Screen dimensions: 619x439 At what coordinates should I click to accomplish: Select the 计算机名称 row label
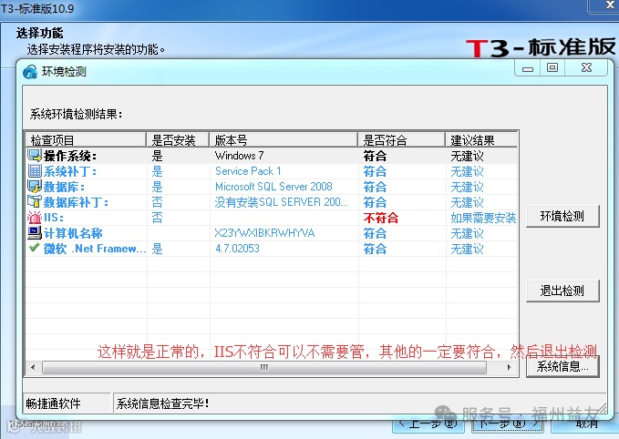pyautogui.click(x=73, y=233)
